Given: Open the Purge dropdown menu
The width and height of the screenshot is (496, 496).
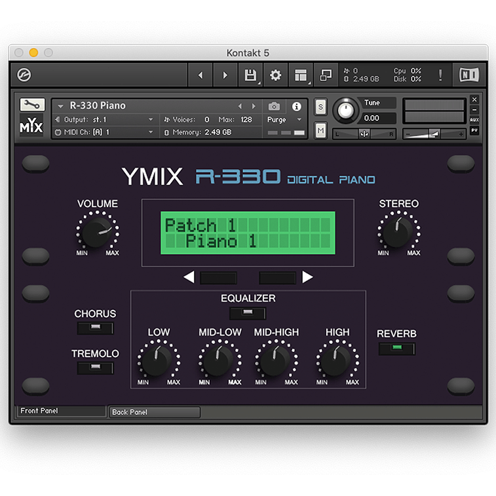Looking at the screenshot, I should pos(284,119).
